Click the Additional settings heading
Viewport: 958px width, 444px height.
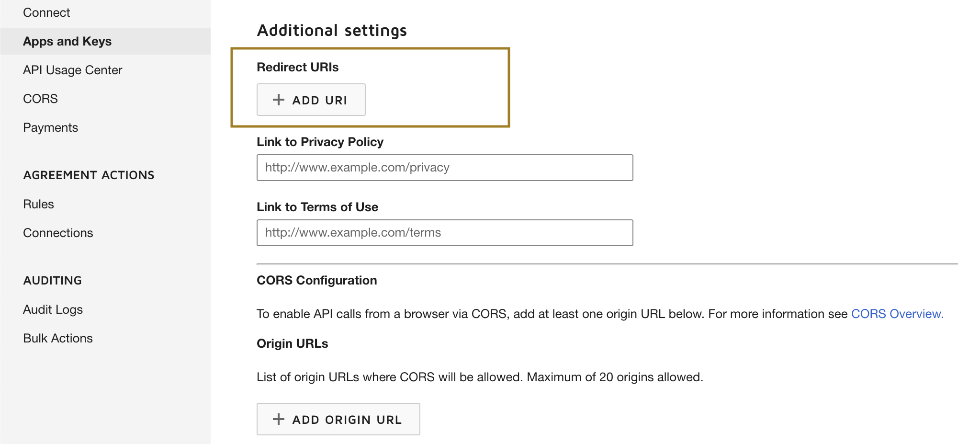[x=332, y=31]
